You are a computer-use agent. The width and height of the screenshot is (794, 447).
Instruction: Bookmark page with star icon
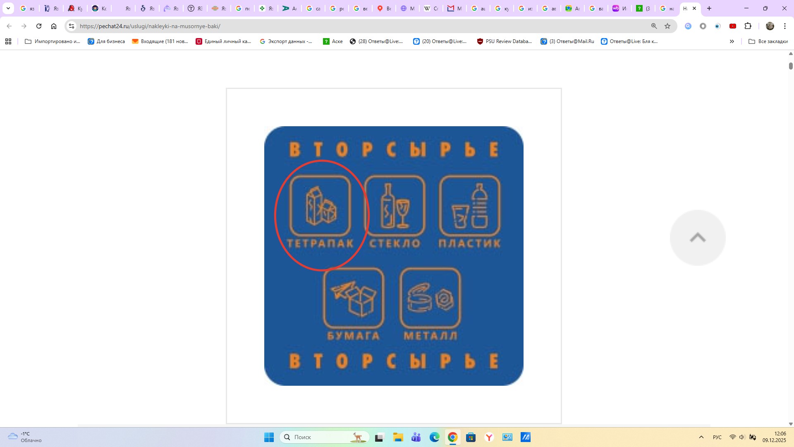667,26
